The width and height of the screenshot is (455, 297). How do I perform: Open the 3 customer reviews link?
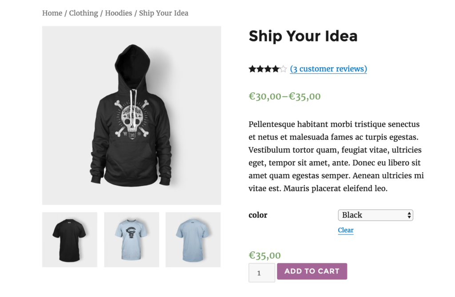(328, 69)
